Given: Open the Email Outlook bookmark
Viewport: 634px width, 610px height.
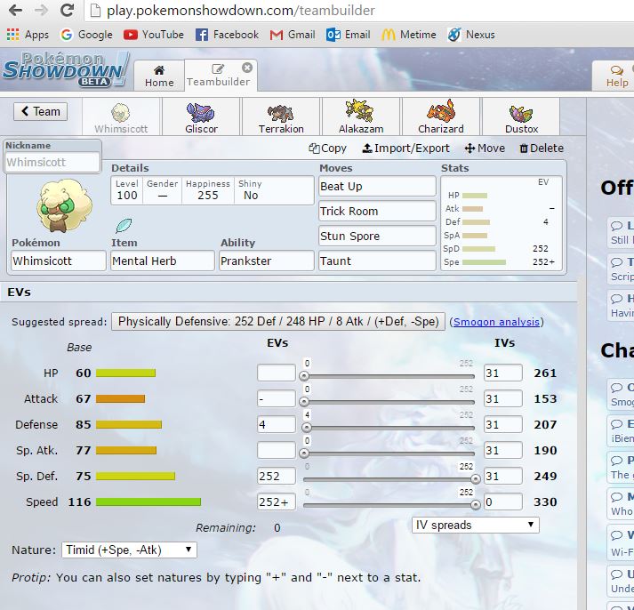Looking at the screenshot, I should coord(349,35).
